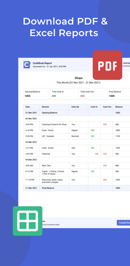Click the Final Balance summary label
This screenshot has width=130, height=266.
[x=115, y=92]
